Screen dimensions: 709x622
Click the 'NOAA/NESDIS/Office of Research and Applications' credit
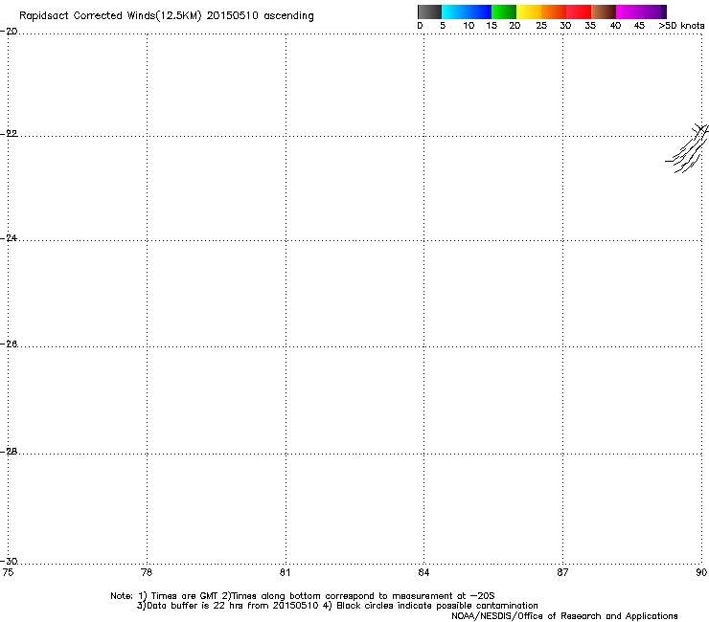(564, 616)
